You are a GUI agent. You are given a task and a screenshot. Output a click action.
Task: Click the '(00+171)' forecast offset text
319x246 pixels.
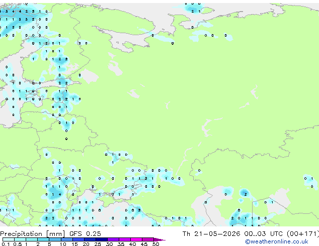pos(303,234)
